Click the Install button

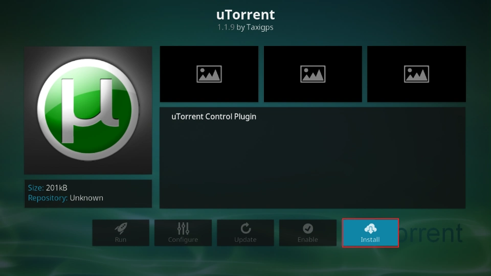[x=370, y=233]
